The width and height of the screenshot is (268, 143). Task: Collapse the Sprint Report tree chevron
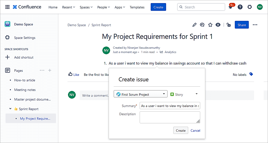click(10, 109)
